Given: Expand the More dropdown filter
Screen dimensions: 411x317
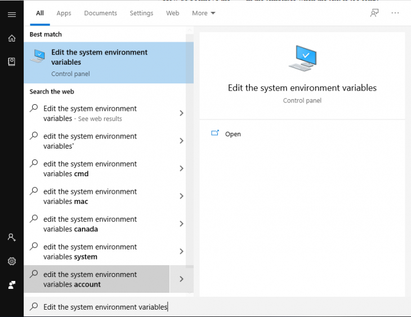Looking at the screenshot, I should coord(203,13).
